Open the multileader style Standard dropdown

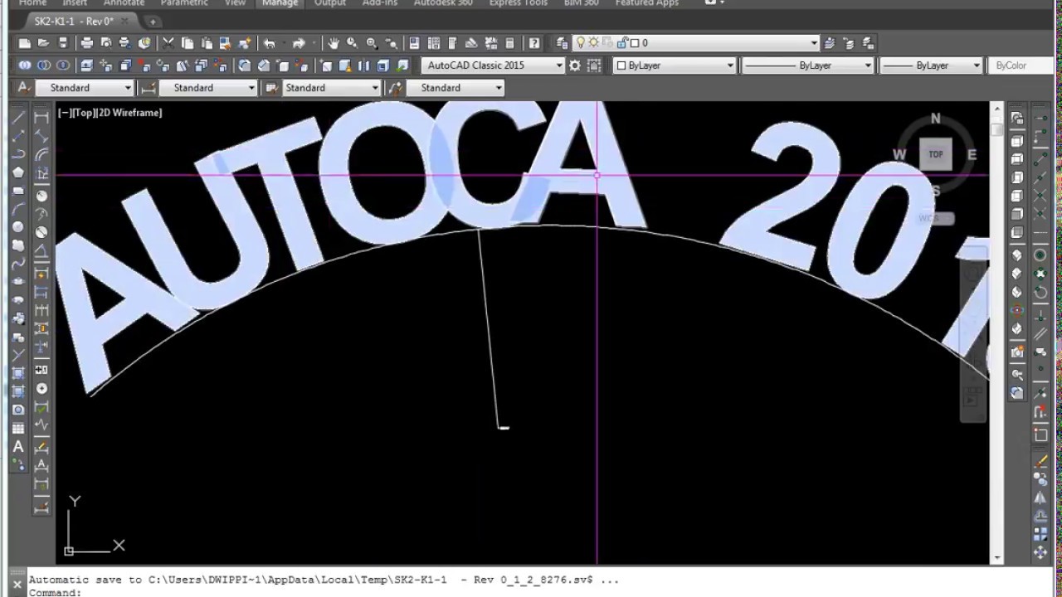pyautogui.click(x=499, y=88)
